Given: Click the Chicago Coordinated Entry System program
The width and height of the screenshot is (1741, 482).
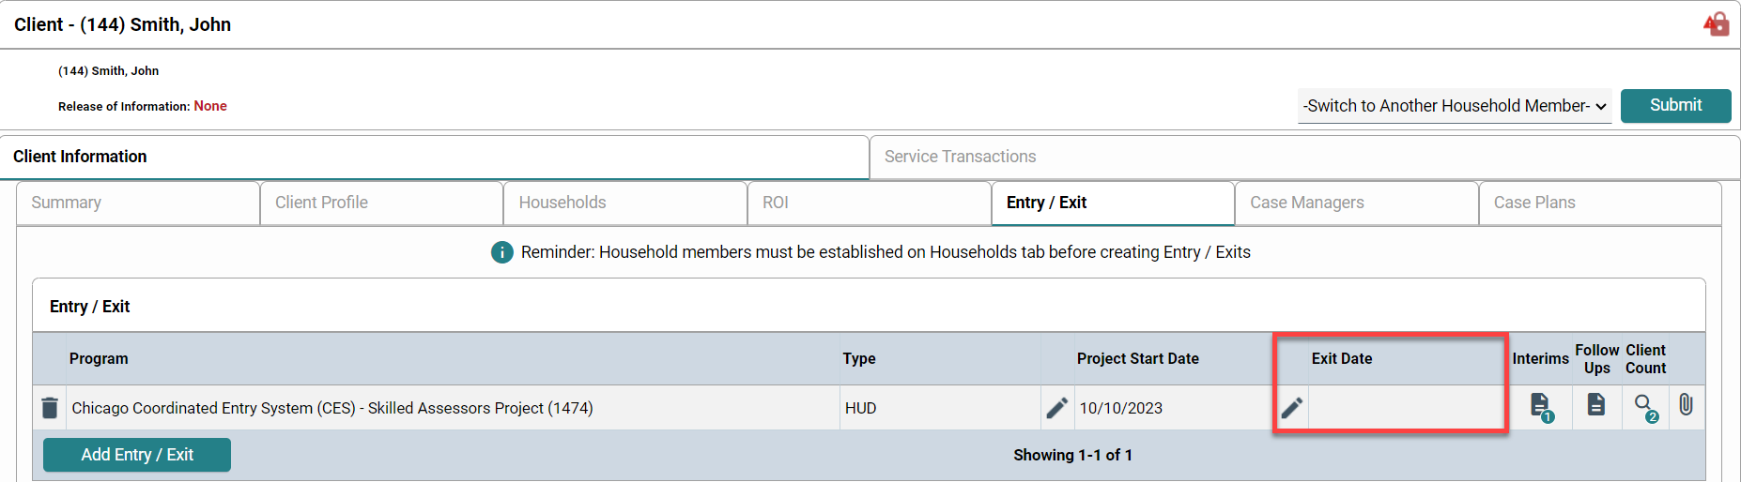Looking at the screenshot, I should pos(332,408).
